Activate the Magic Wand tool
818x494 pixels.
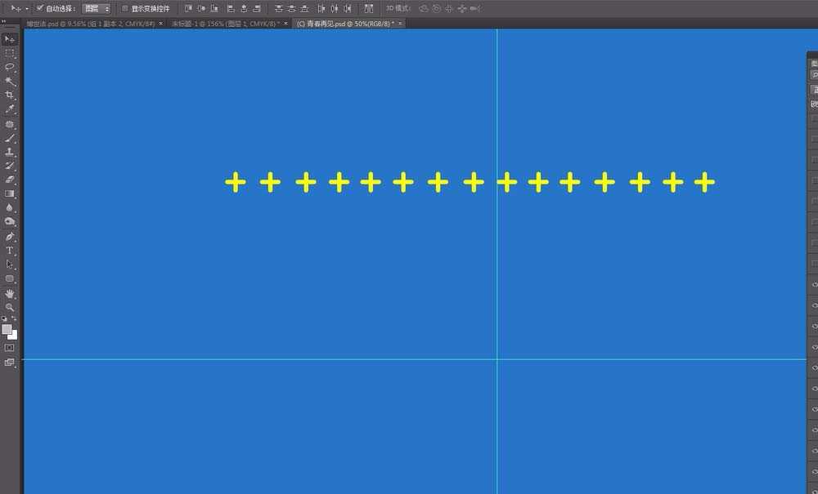tap(10, 81)
